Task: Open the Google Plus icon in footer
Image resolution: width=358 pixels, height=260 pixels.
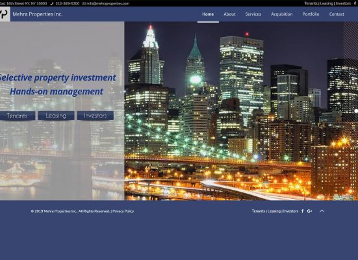Action: pos(310,211)
